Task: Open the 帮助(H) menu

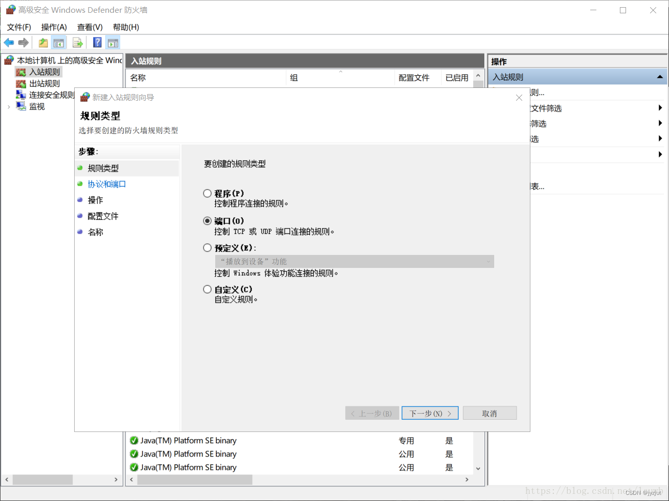Action: tap(126, 27)
